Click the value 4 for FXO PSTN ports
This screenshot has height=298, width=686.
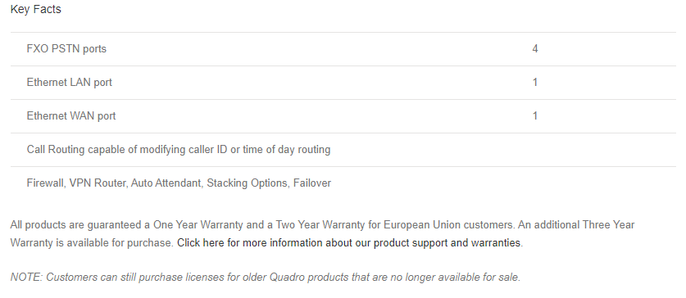[534, 49]
